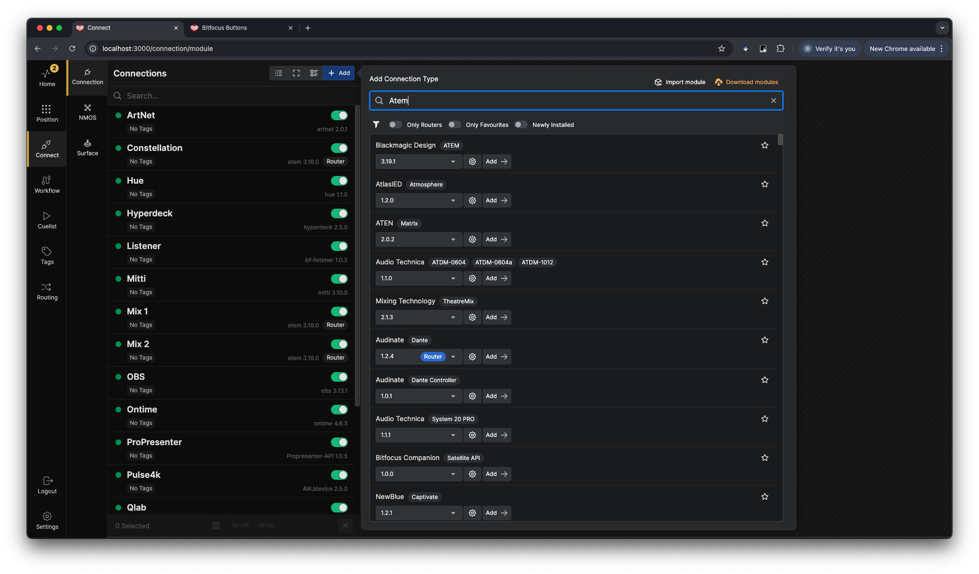
Task: Select the Listener connection row
Action: [231, 252]
